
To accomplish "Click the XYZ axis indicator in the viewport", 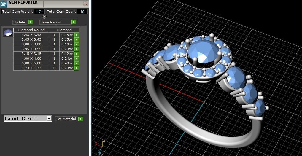I will pos(100,147).
